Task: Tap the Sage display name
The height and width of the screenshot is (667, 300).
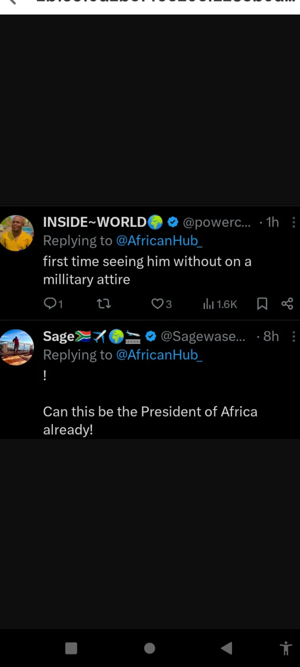Action: (59, 336)
